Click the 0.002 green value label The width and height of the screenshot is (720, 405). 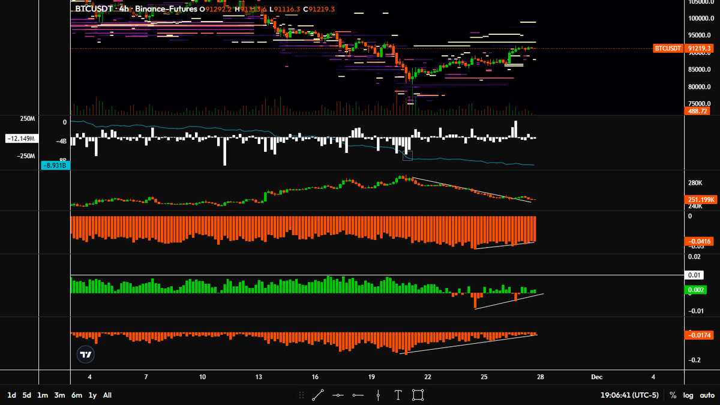695,290
